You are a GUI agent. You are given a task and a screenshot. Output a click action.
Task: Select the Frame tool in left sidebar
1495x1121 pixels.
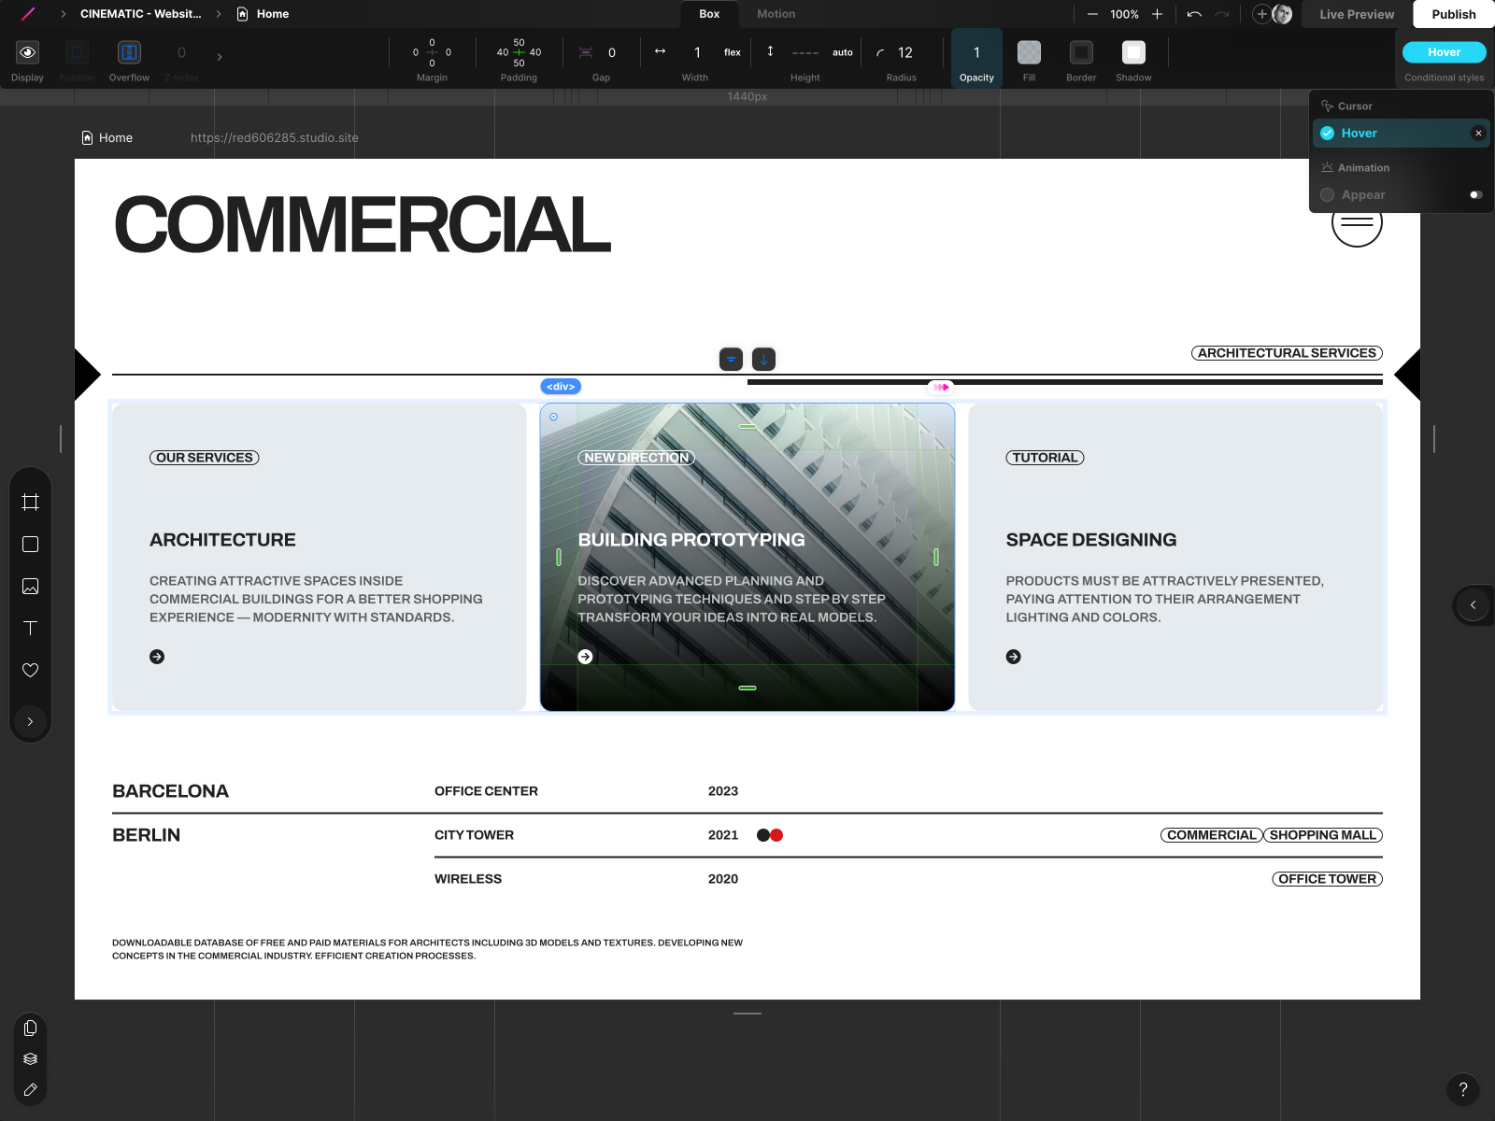click(30, 502)
